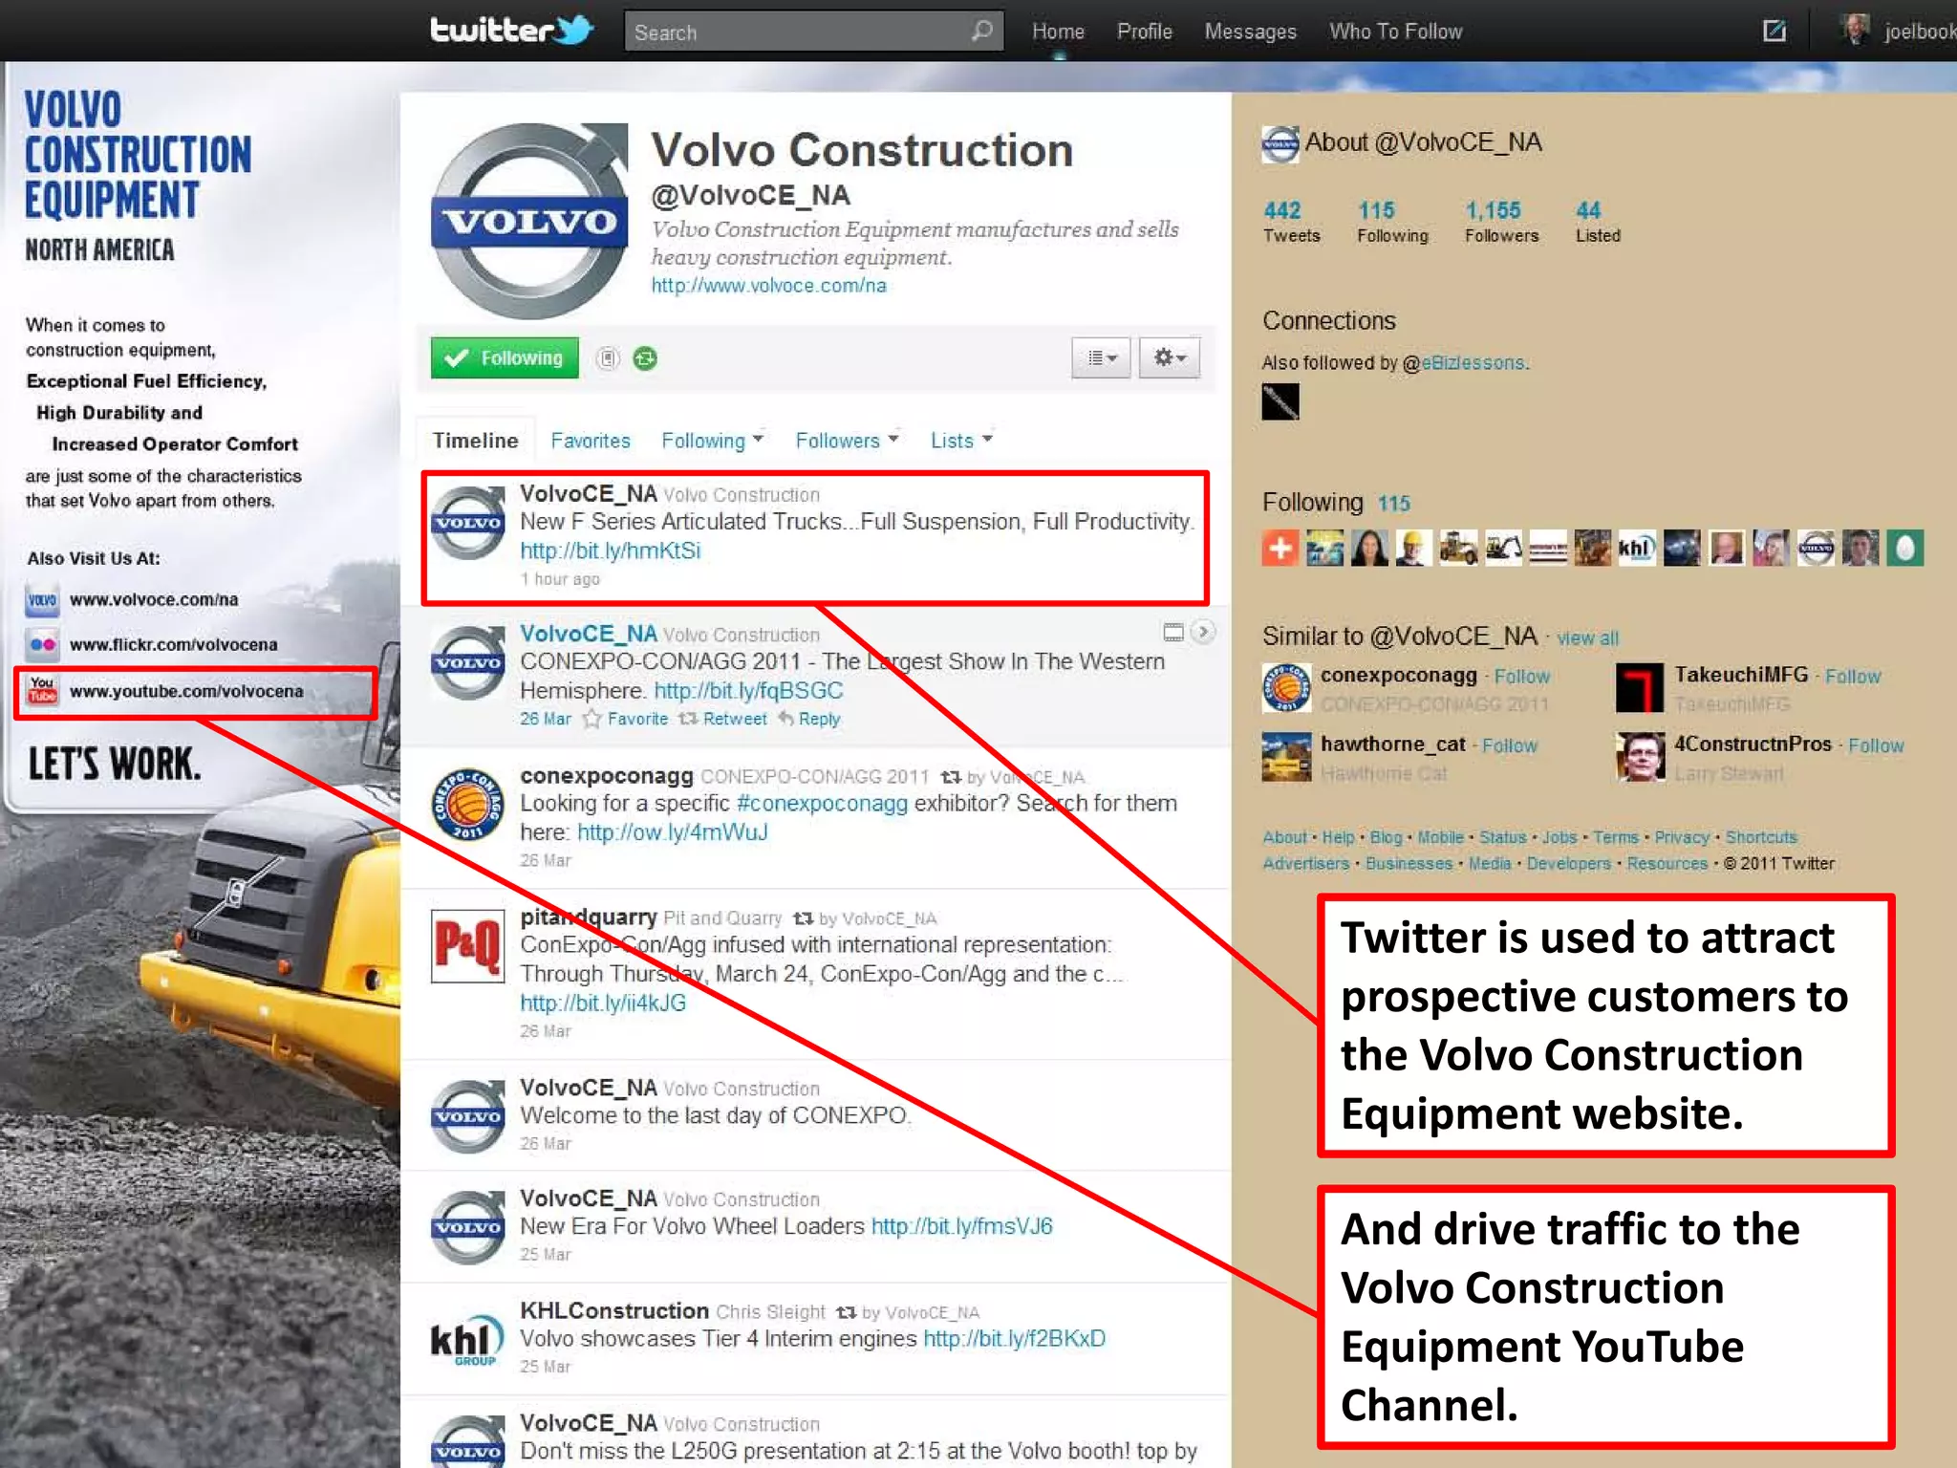Screen dimensions: 1957x1468
Task: Click the hawthorne_cat avatar
Action: click(x=1286, y=757)
